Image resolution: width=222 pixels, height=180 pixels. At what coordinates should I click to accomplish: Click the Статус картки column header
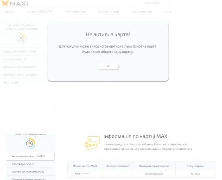point(195,166)
